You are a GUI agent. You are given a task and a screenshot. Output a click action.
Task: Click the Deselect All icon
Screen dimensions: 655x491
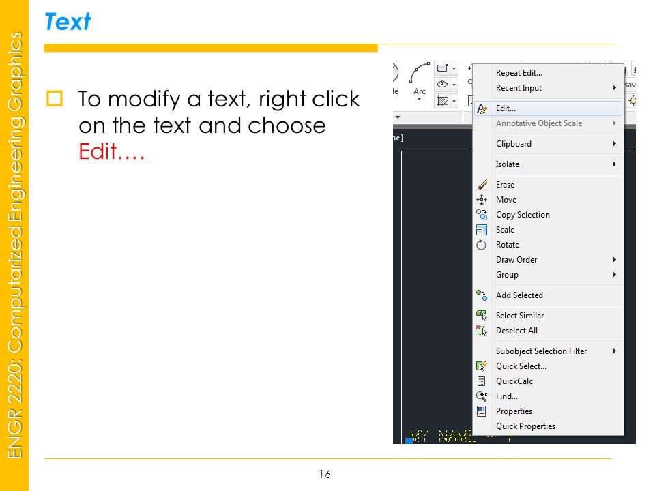[482, 331]
